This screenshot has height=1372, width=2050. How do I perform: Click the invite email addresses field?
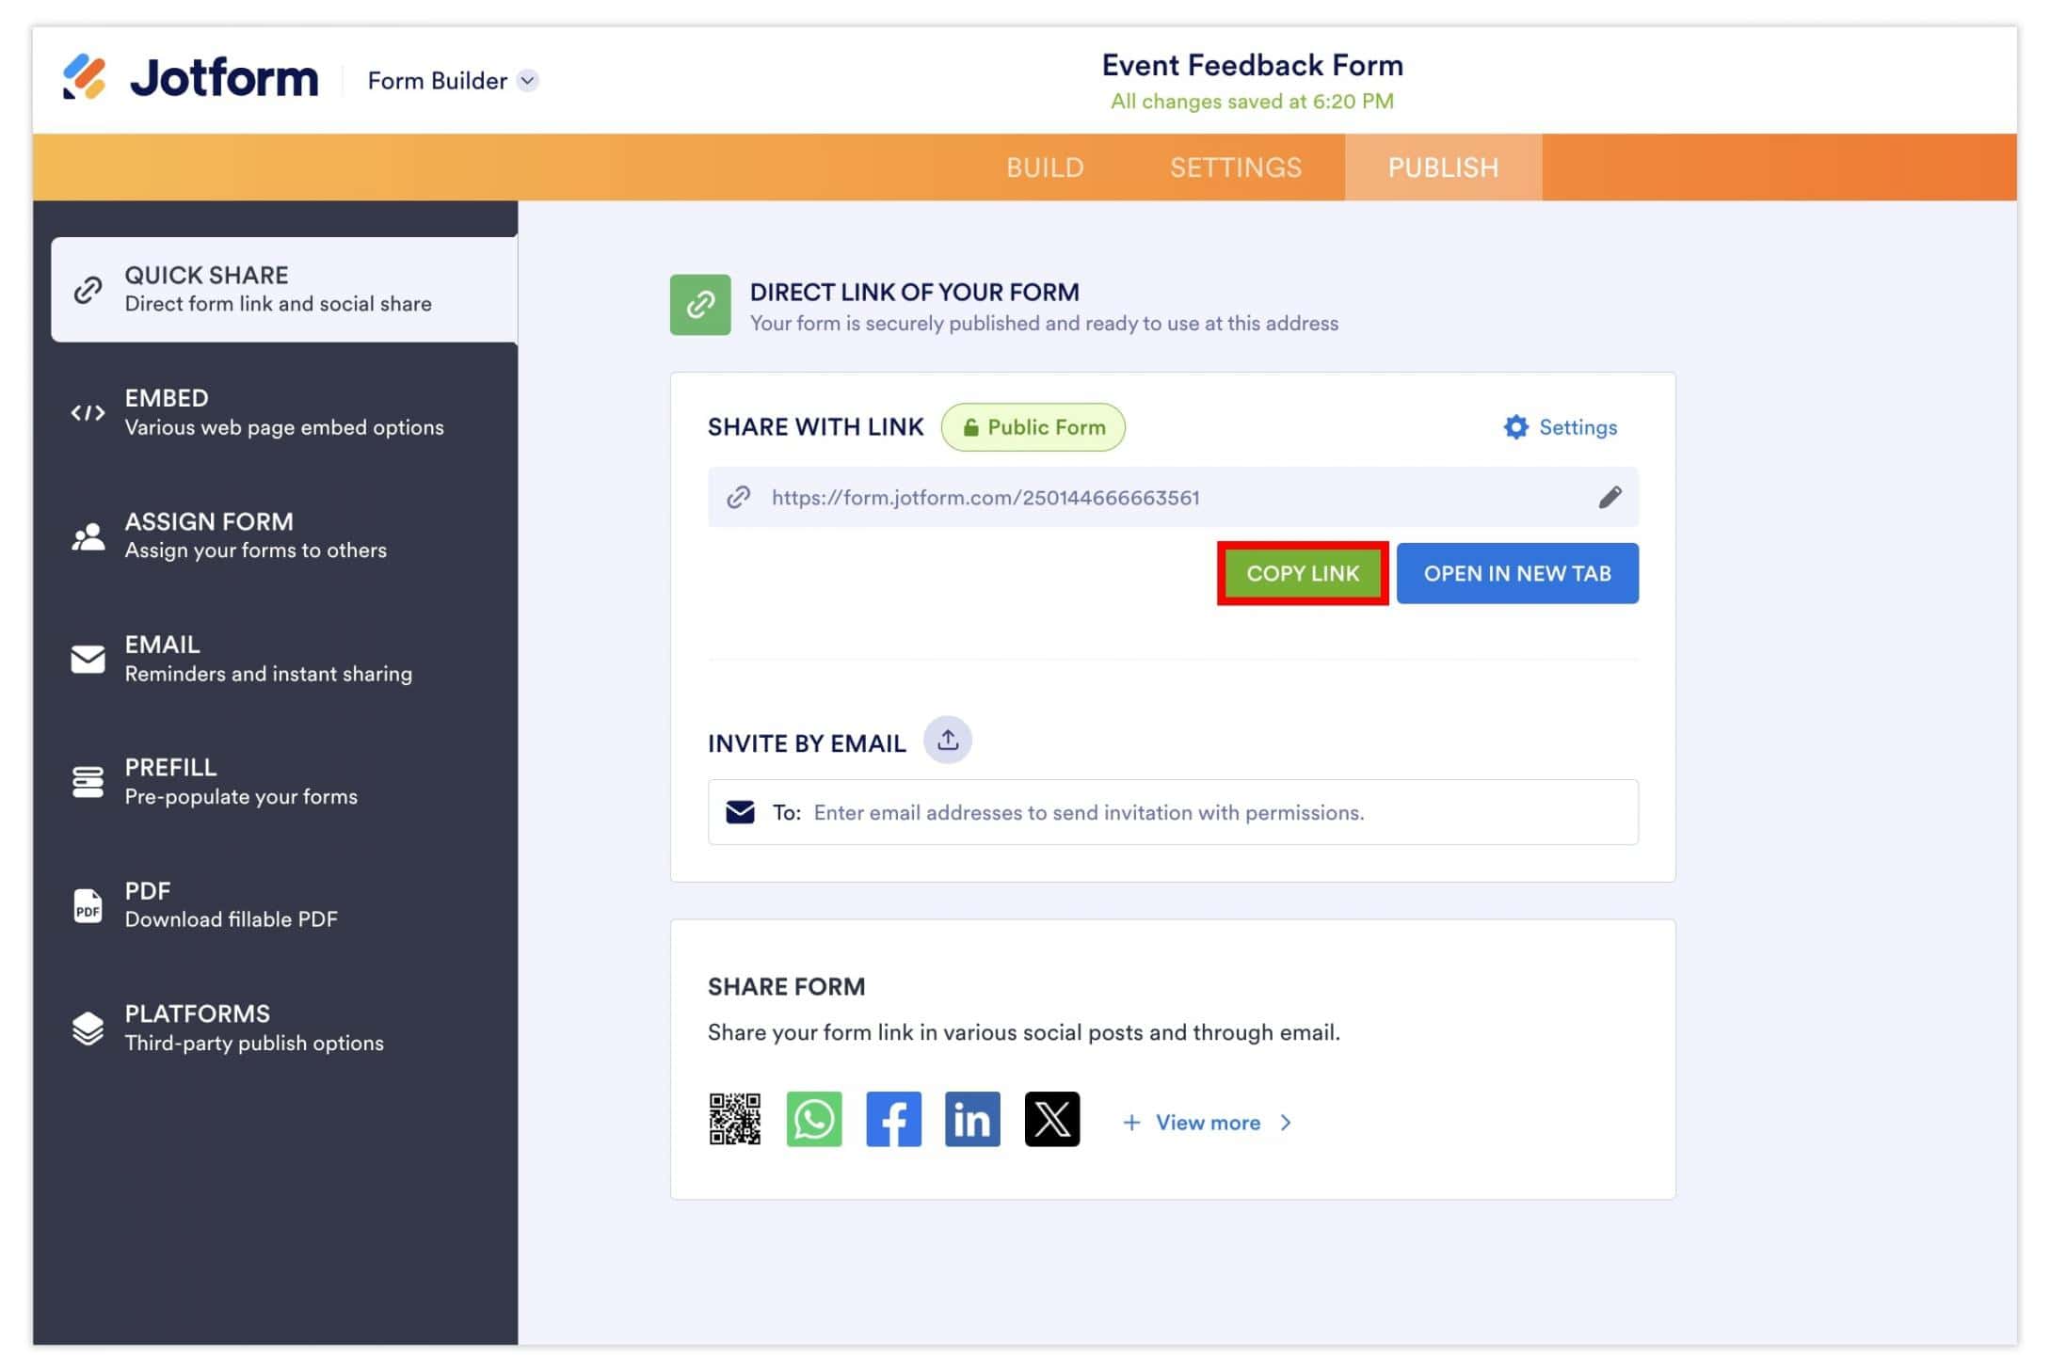[x=1088, y=813]
